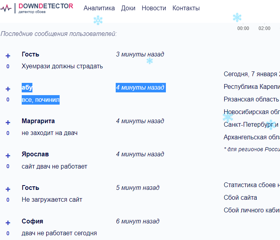Click the Downdetector pulse logo icon
Viewport: 280px width, 240px height.
pyautogui.click(x=6, y=8)
